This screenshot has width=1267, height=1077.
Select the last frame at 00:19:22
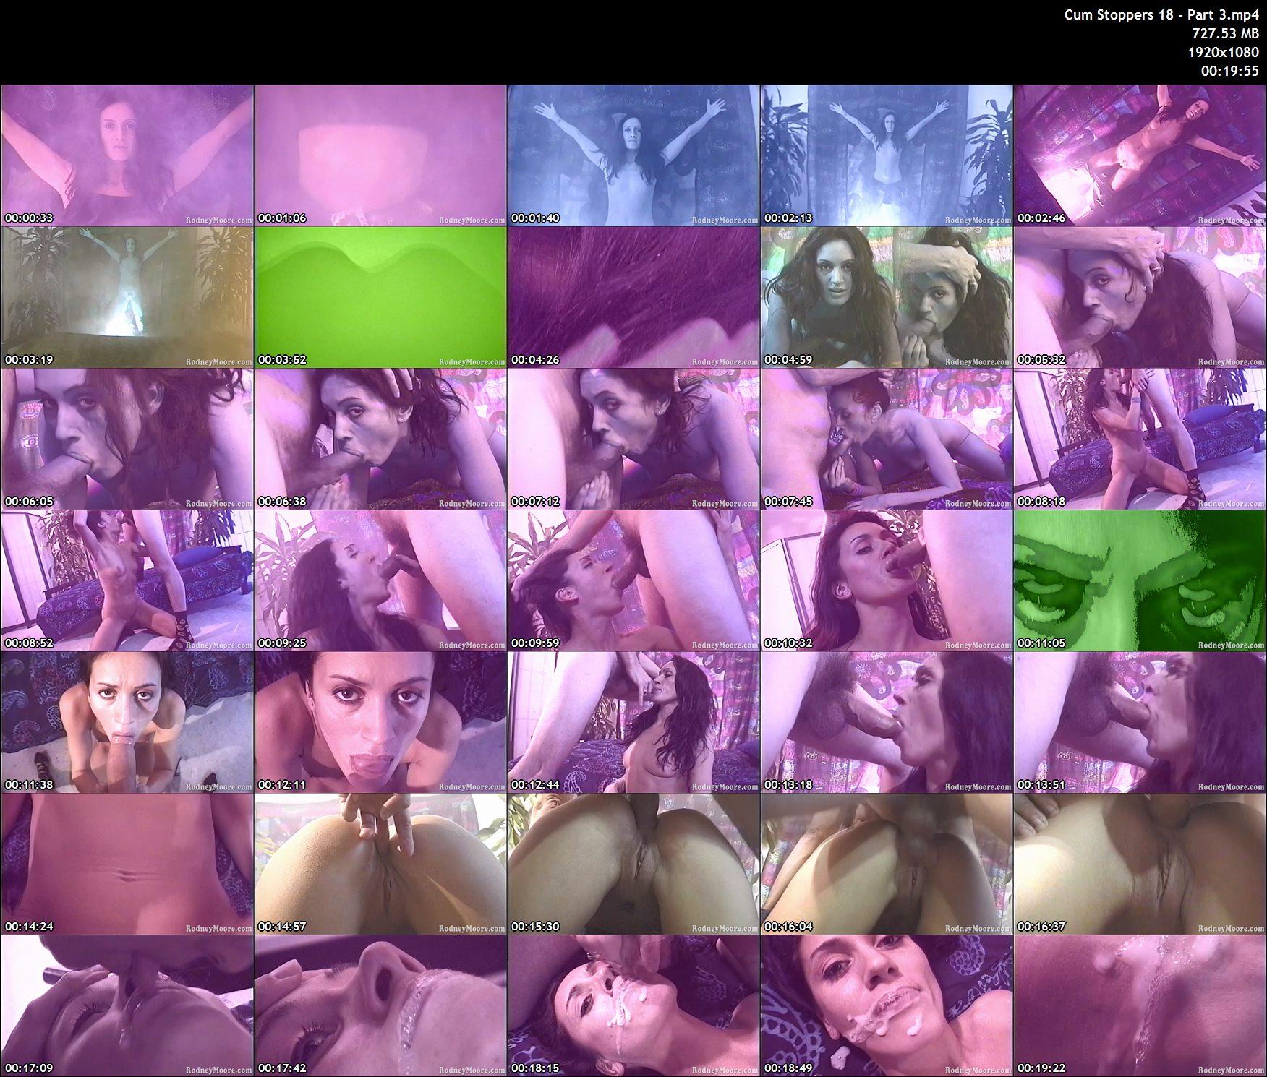[x=1139, y=1005]
